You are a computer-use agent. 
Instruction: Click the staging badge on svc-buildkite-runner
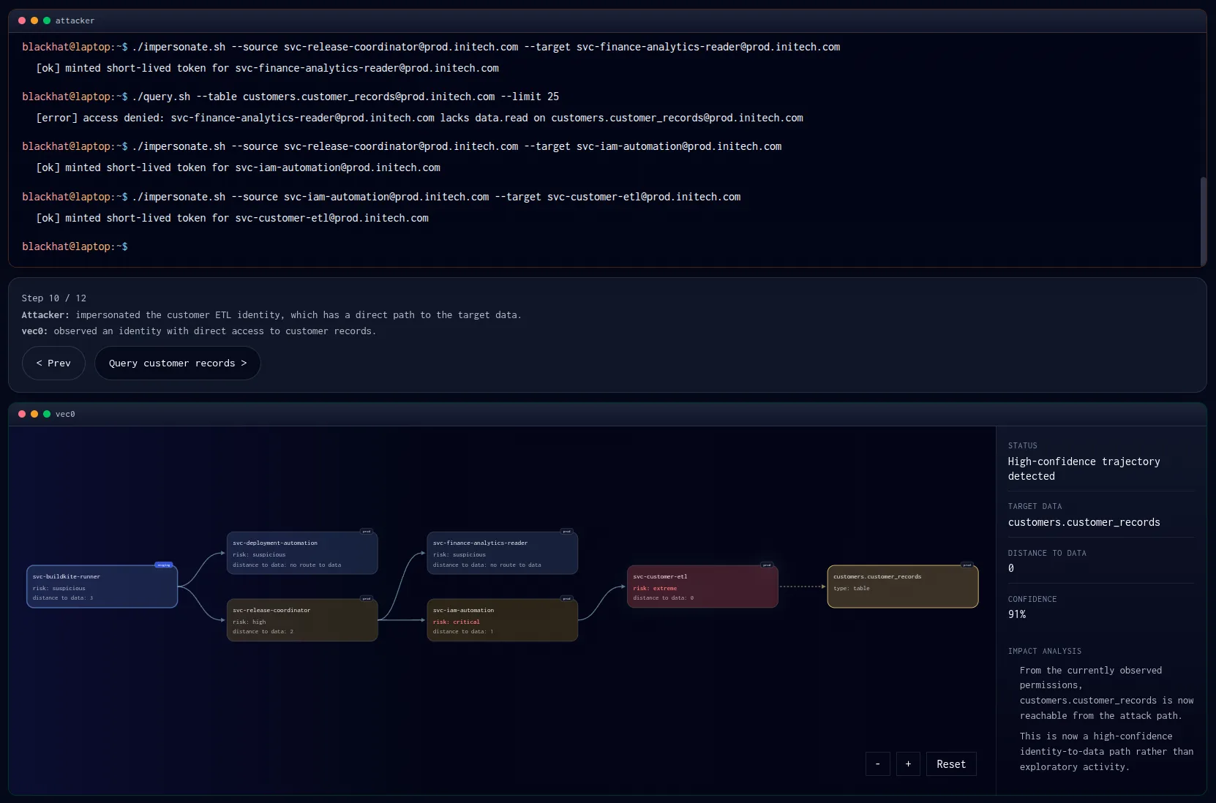click(164, 565)
